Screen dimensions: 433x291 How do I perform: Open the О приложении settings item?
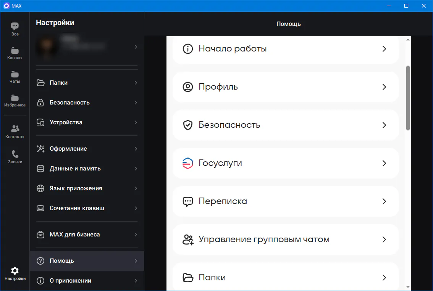point(87,281)
